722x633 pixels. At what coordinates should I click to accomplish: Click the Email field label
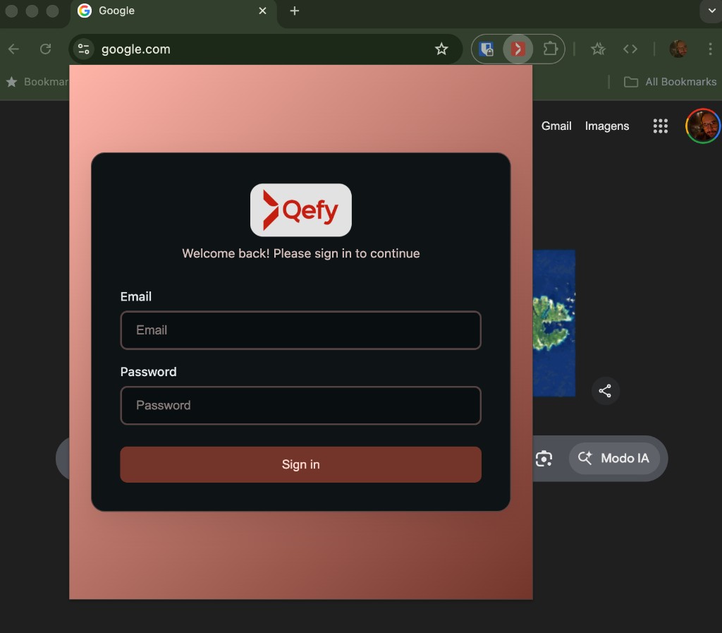[136, 296]
